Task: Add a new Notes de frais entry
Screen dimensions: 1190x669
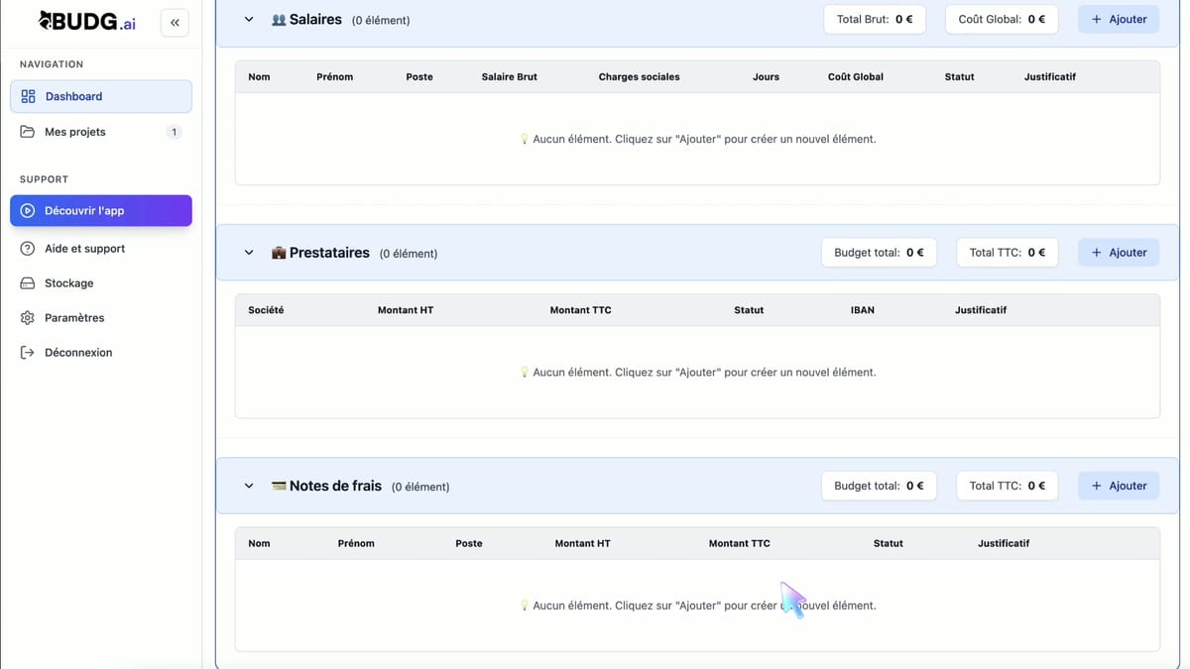Action: click(1118, 486)
